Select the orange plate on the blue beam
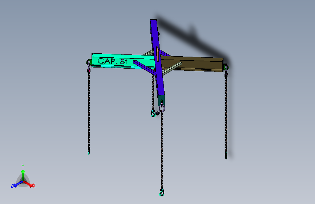Image resolution: width=315 pixels, height=204 pixels. (x=158, y=54)
